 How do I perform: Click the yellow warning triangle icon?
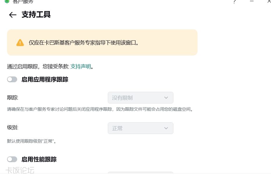tap(20, 43)
